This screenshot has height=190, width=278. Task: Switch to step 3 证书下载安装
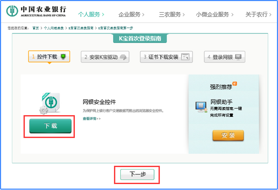coord(166,57)
